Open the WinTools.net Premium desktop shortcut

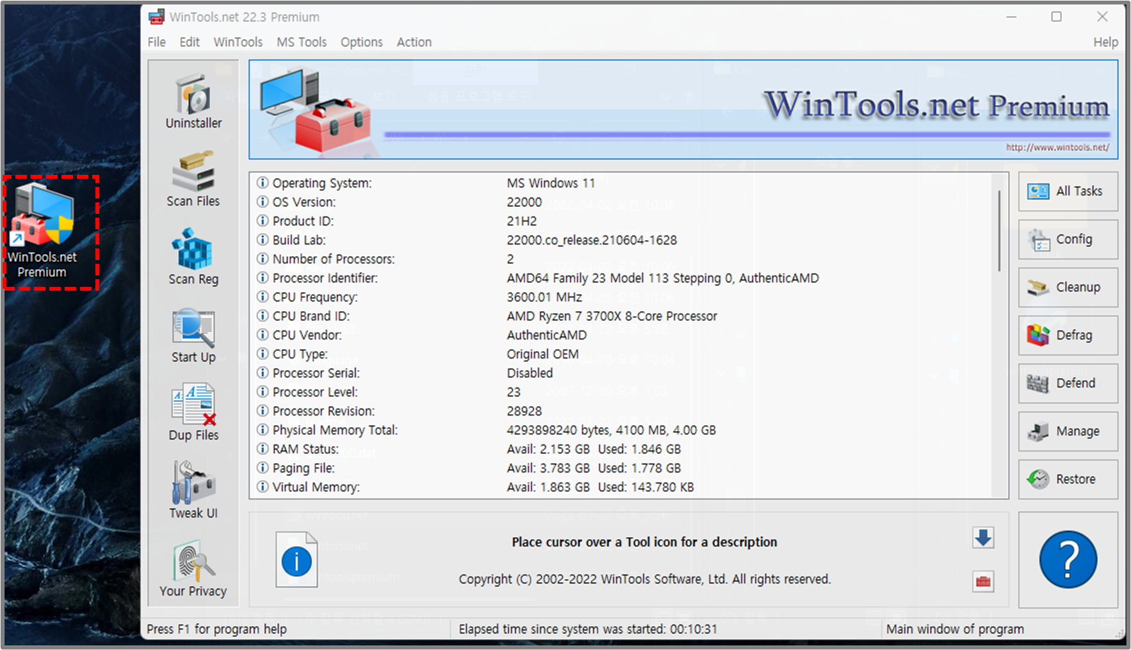click(x=43, y=231)
